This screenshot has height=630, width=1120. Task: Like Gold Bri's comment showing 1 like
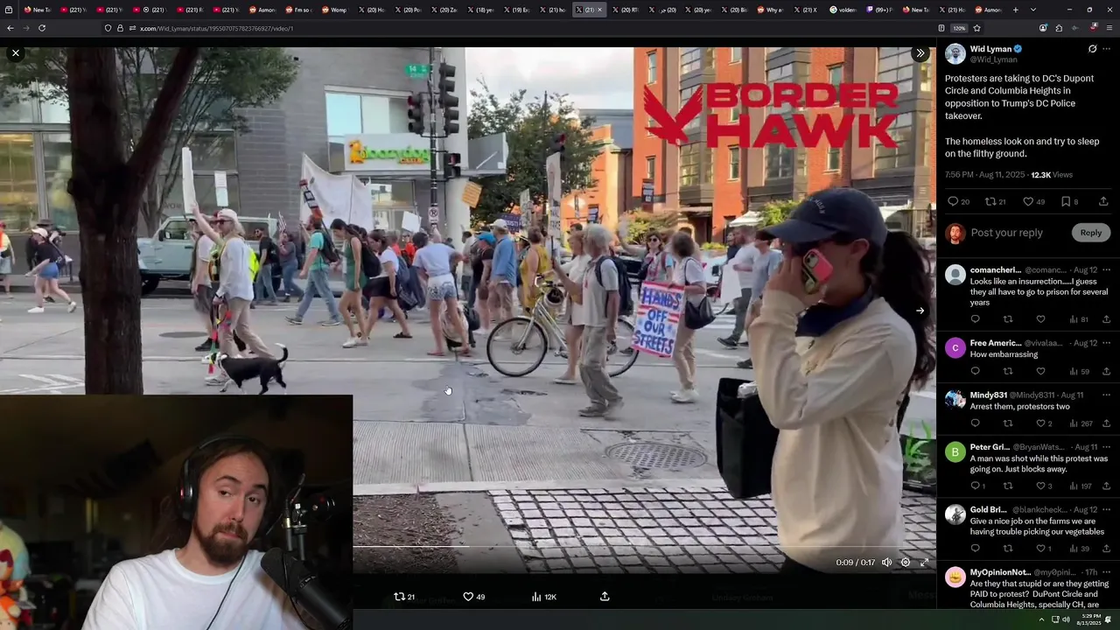pyautogui.click(x=1043, y=549)
